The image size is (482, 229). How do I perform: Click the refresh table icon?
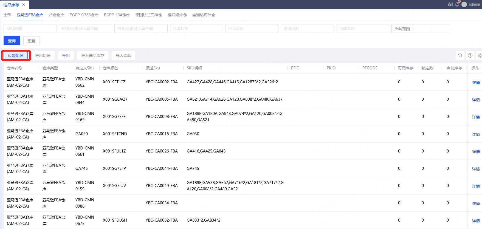pos(460,55)
